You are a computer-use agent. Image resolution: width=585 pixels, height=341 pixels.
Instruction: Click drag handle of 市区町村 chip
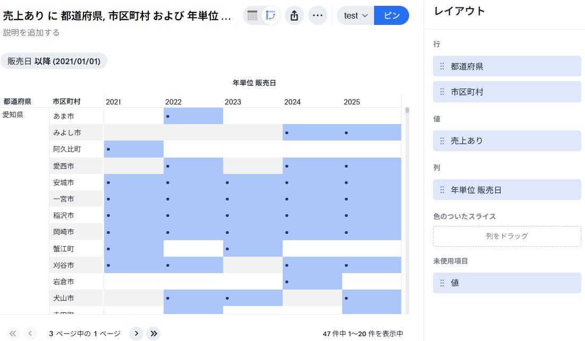(442, 92)
